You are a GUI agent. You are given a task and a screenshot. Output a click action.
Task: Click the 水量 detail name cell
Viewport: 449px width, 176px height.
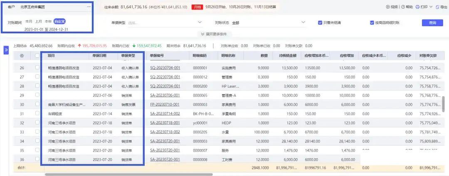click(x=225, y=132)
